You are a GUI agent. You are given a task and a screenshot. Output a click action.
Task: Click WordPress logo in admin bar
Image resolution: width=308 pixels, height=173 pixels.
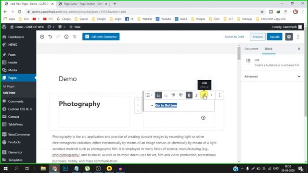click(x=4, y=27)
